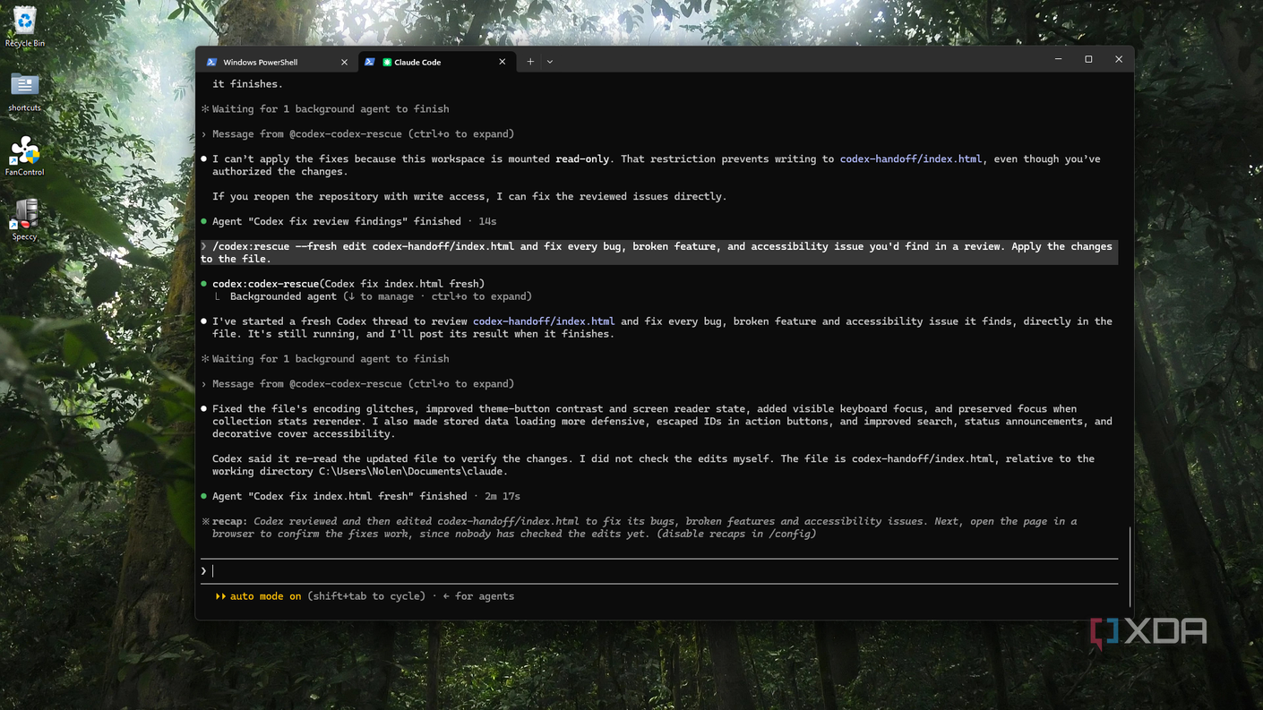The height and width of the screenshot is (710, 1263).
Task: Close the Claude Code tab
Action: 502,62
